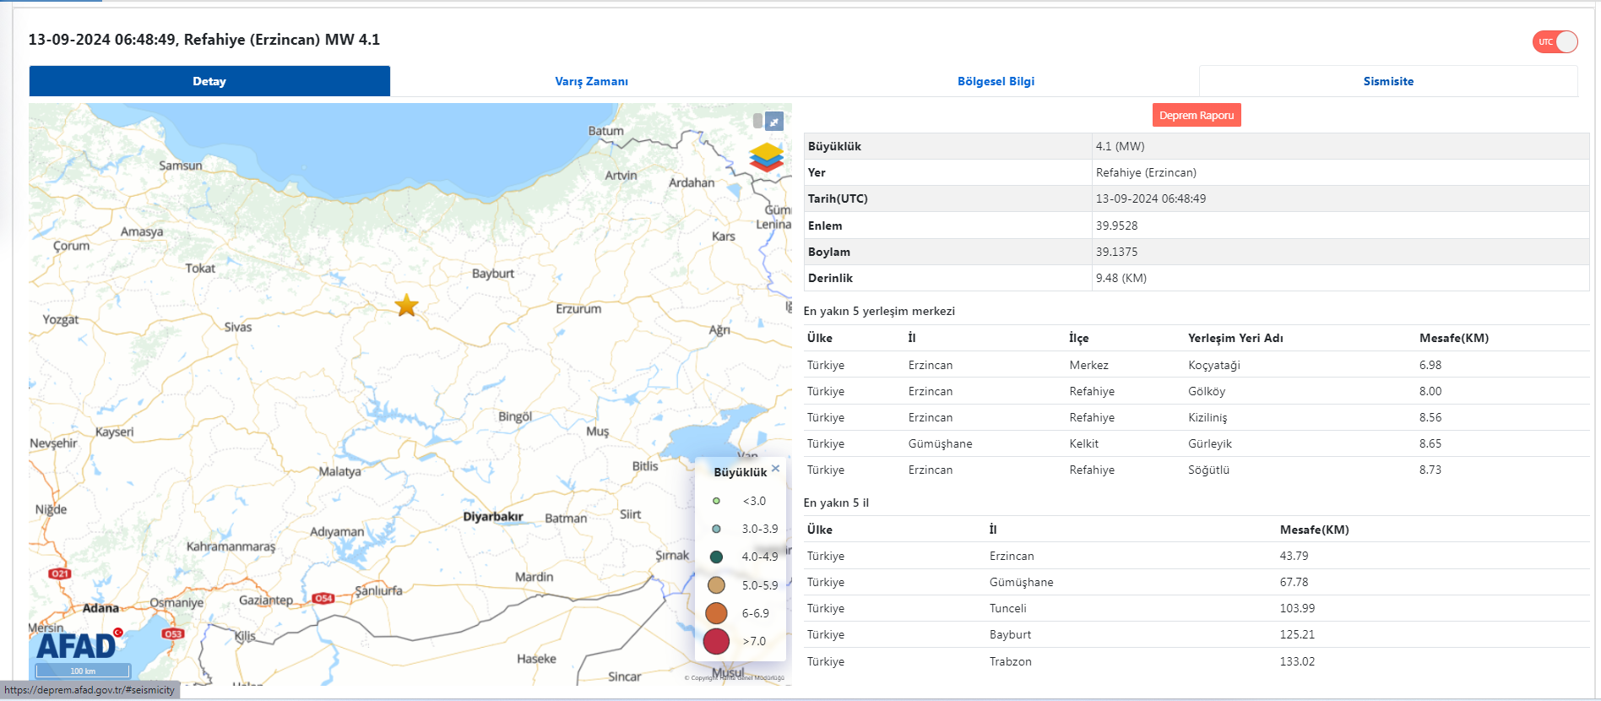
Task: Toggle the UTC time switch
Action: tap(1555, 41)
